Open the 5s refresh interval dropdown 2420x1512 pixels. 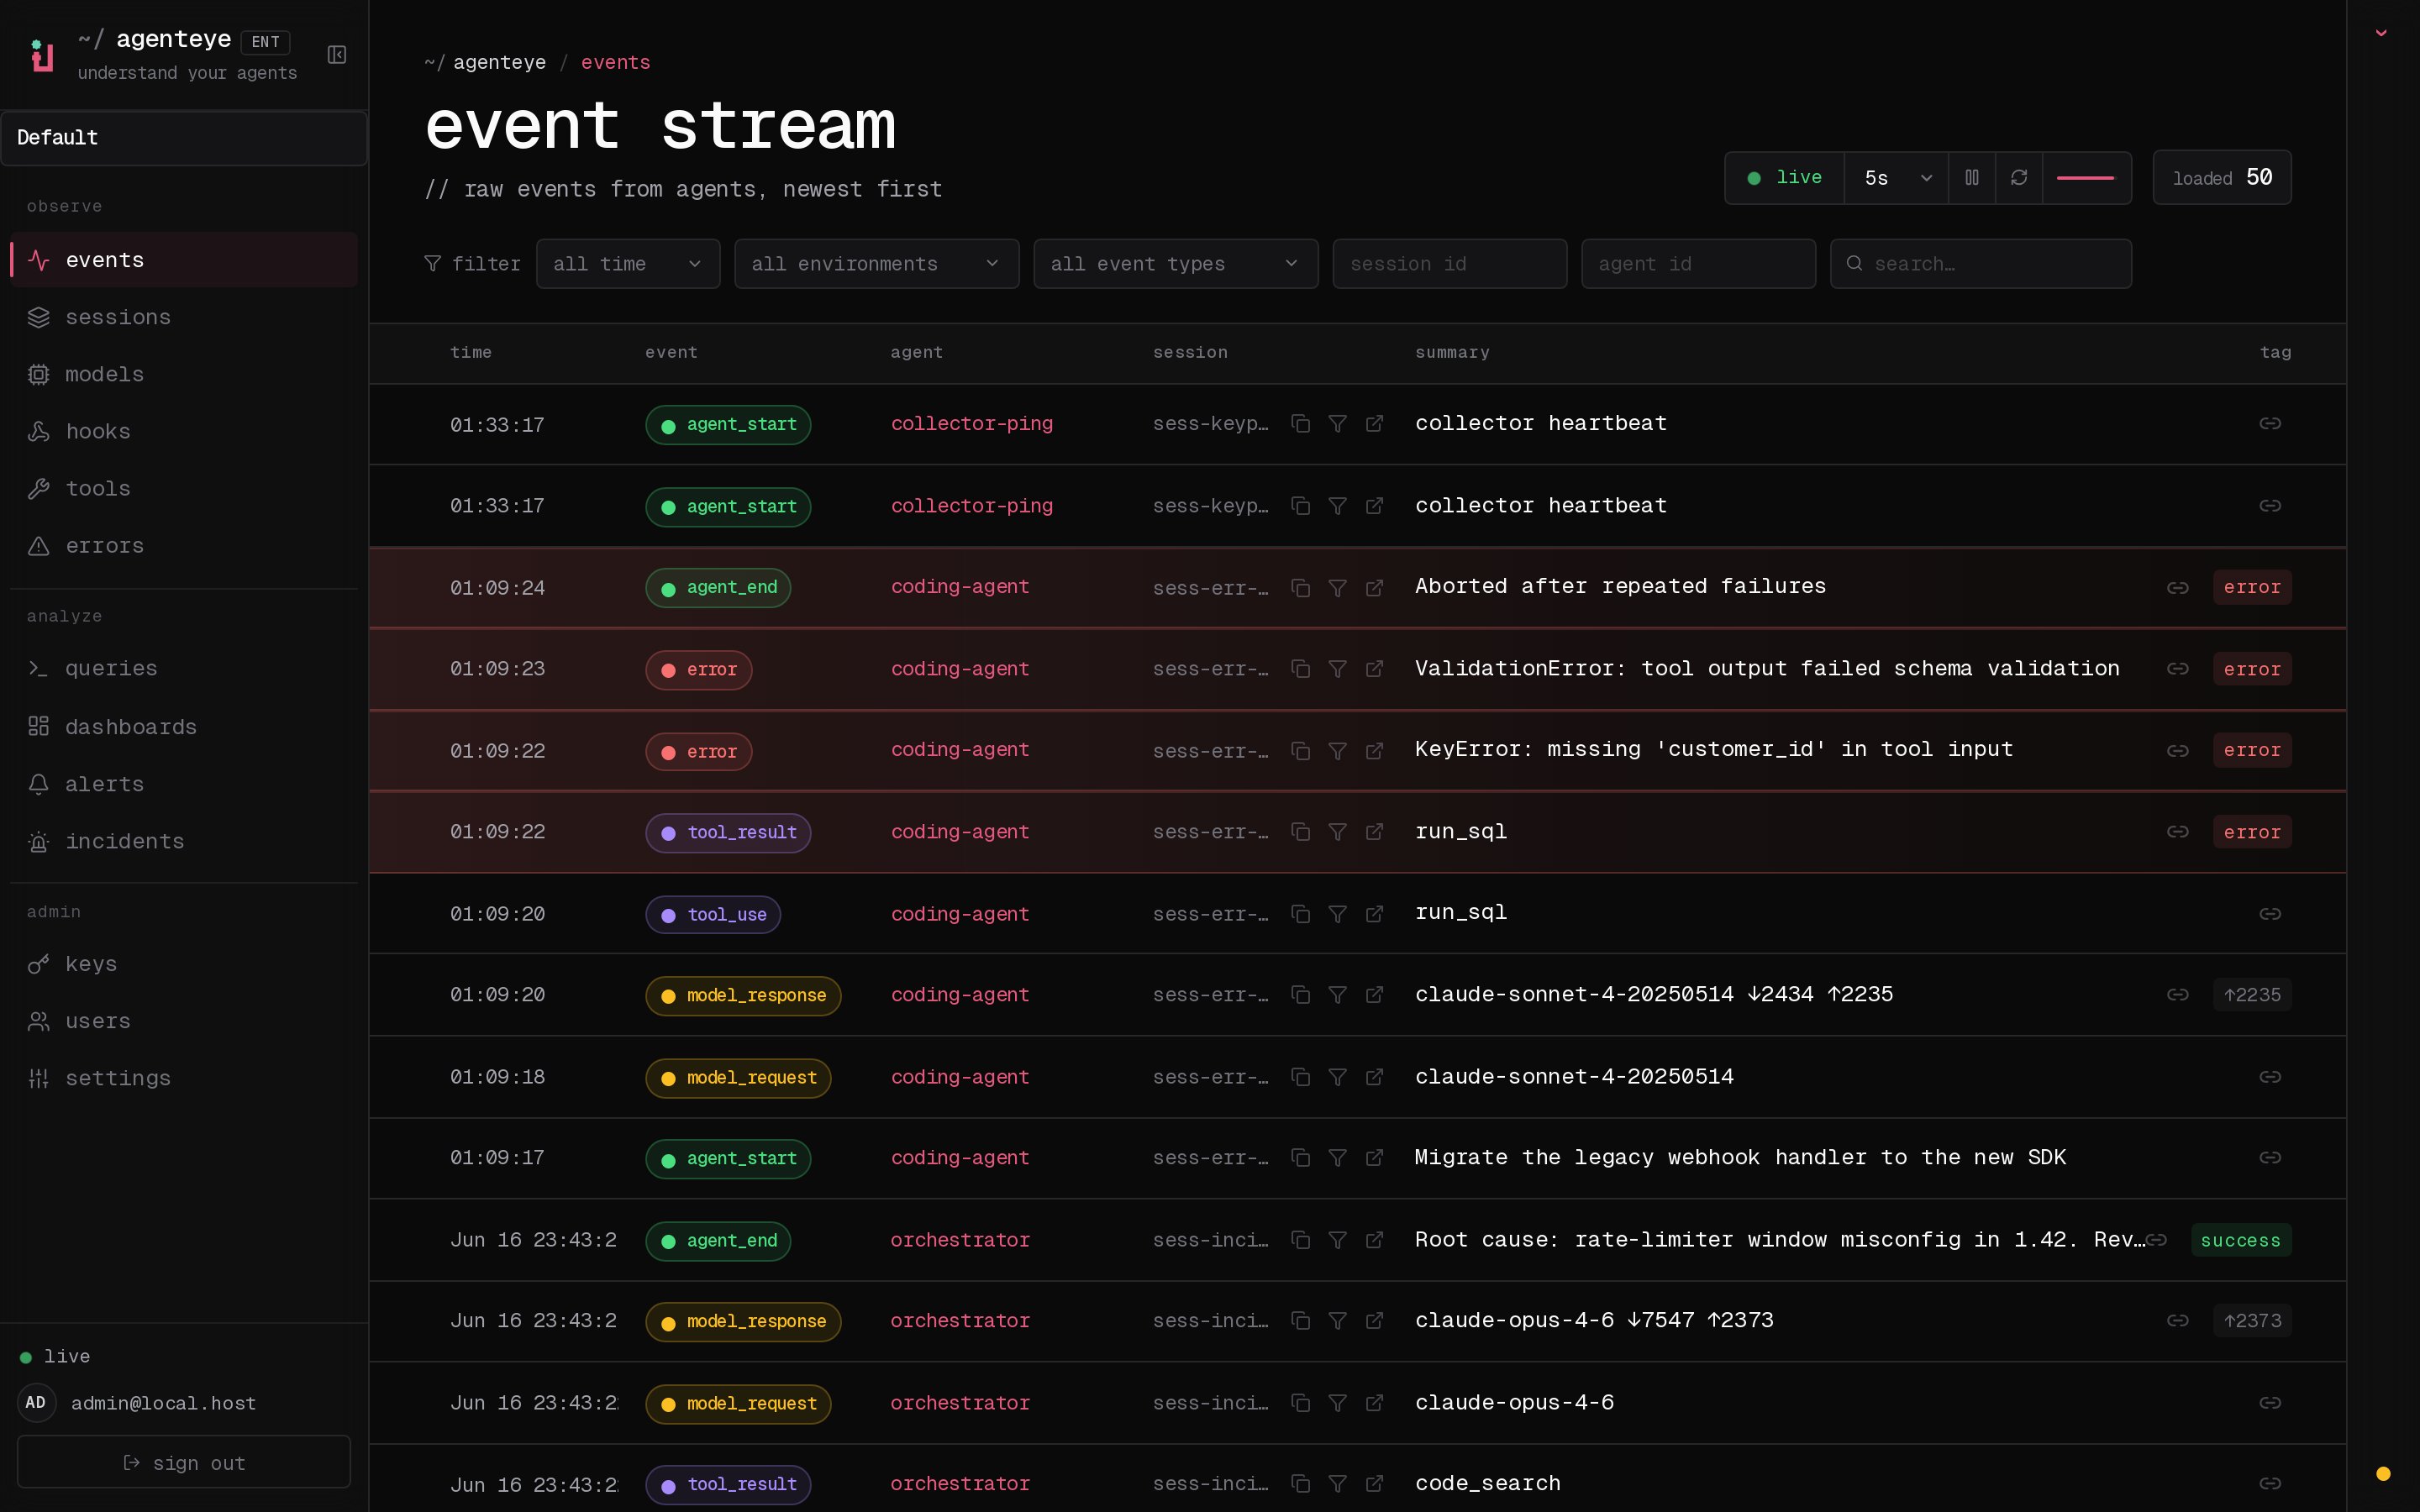click(1896, 177)
